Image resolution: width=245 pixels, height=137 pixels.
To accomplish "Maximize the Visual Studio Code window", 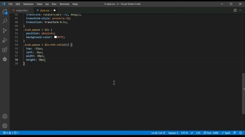I will pos(231,4).
